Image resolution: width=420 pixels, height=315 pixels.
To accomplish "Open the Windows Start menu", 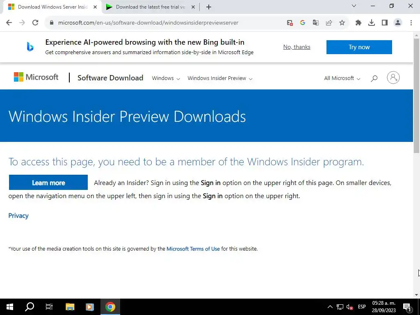I will click(x=10, y=307).
